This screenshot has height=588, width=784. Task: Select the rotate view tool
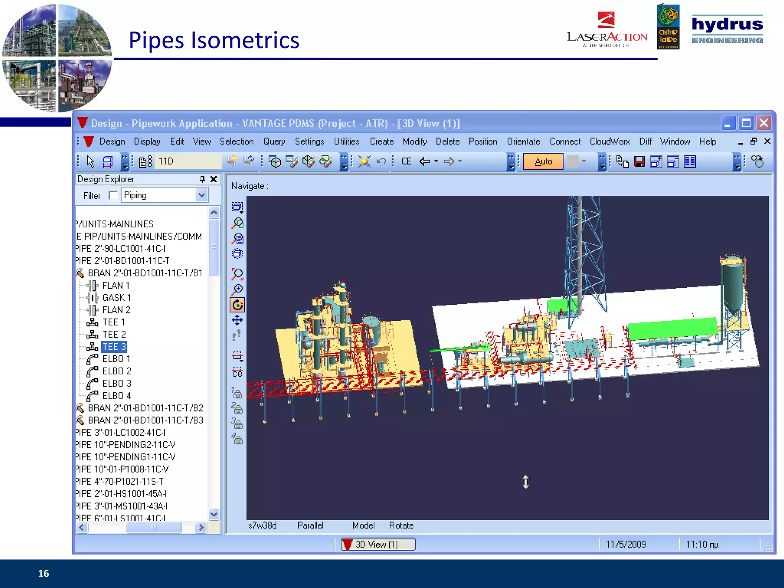point(237,305)
